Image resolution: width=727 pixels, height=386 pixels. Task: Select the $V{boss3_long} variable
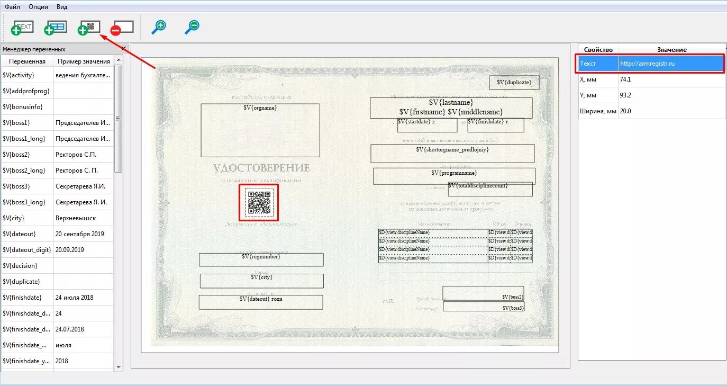(27, 202)
